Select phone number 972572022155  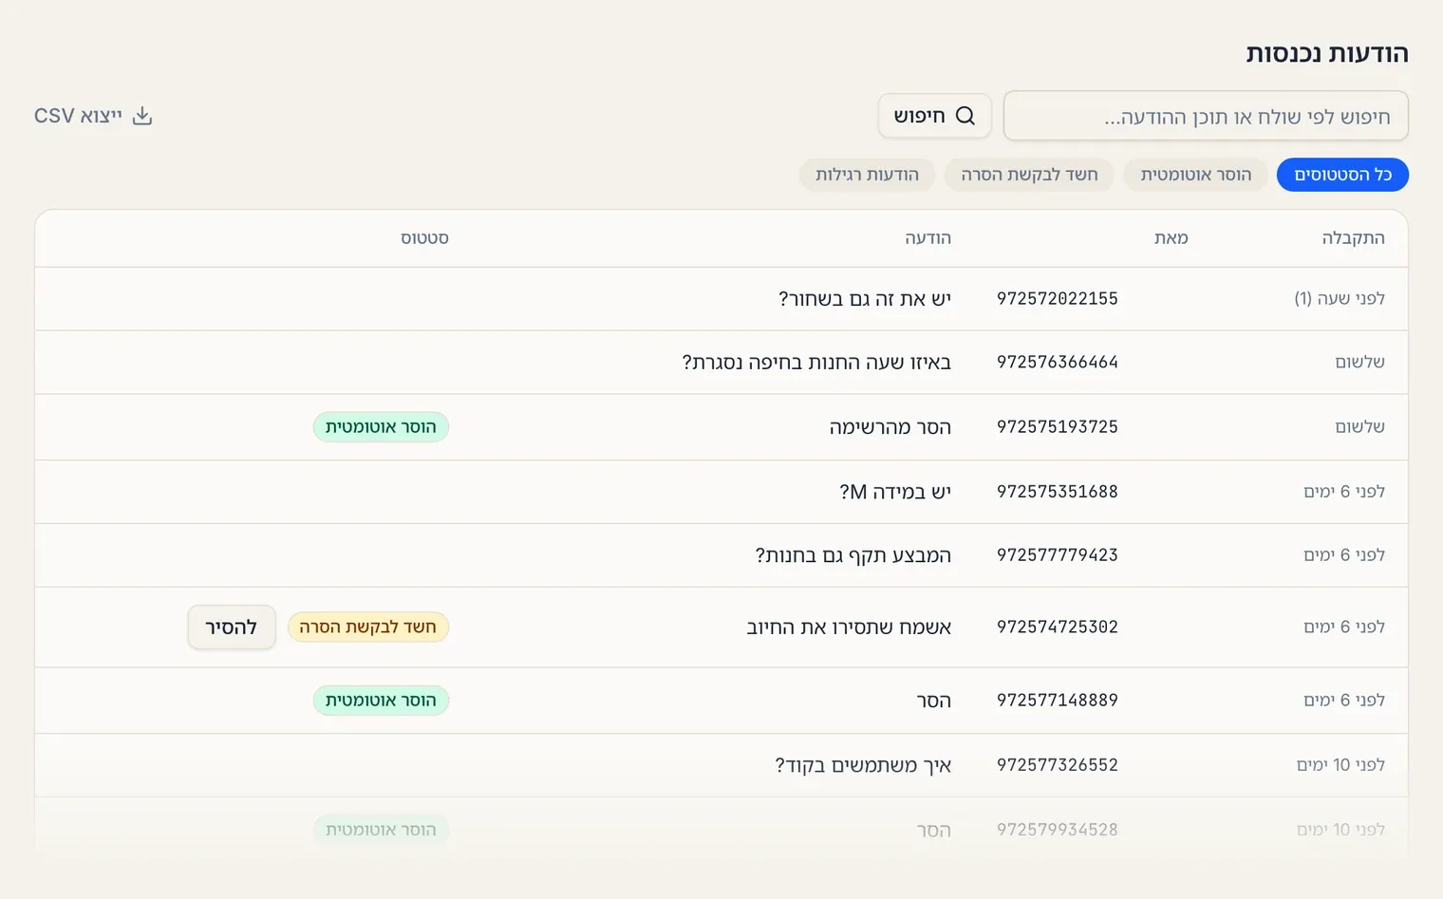tap(1058, 299)
